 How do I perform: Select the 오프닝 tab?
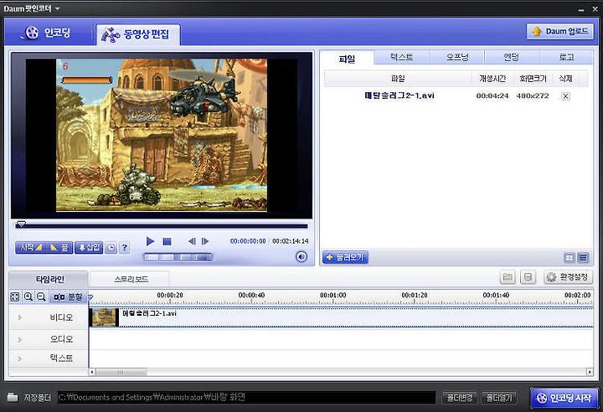tap(457, 57)
